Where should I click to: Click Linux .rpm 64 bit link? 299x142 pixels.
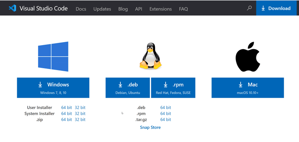point(166,114)
